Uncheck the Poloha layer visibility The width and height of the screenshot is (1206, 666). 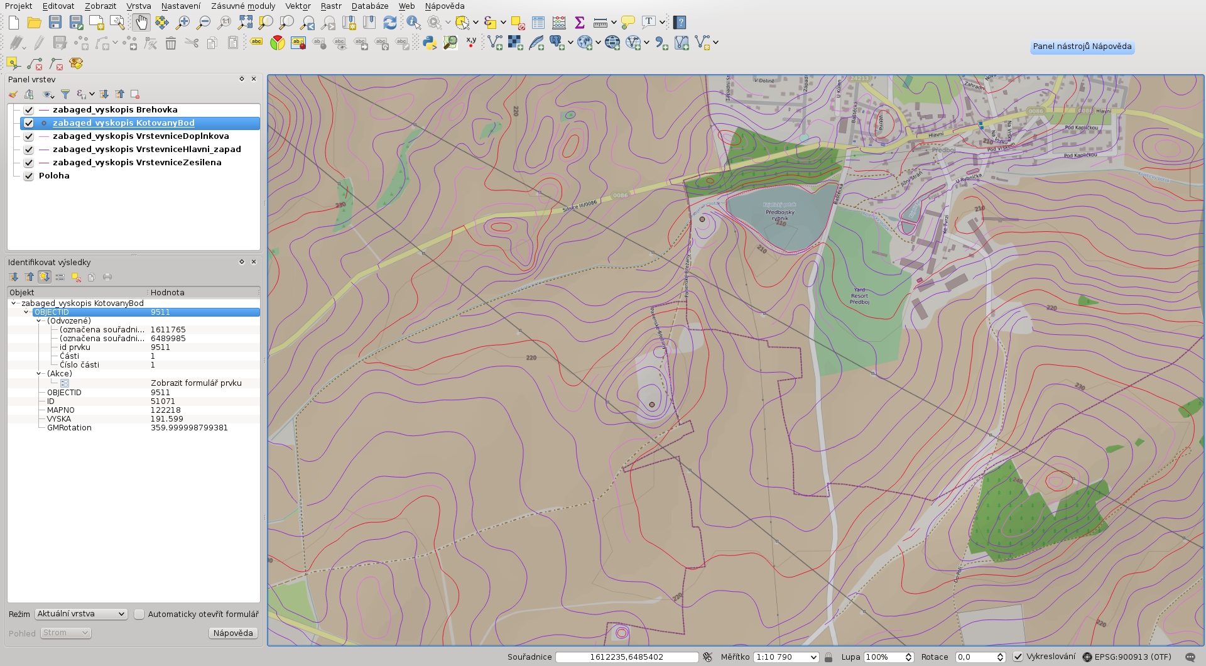(29, 176)
